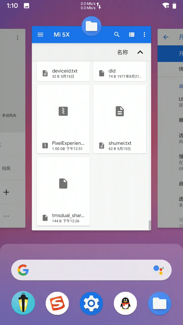
Task: Tap the Google search bar
Action: [x=86, y=270]
